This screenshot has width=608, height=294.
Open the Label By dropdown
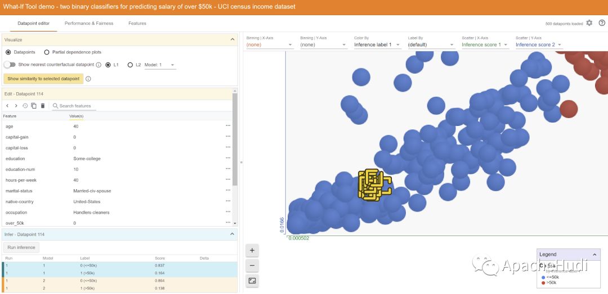[x=431, y=44]
